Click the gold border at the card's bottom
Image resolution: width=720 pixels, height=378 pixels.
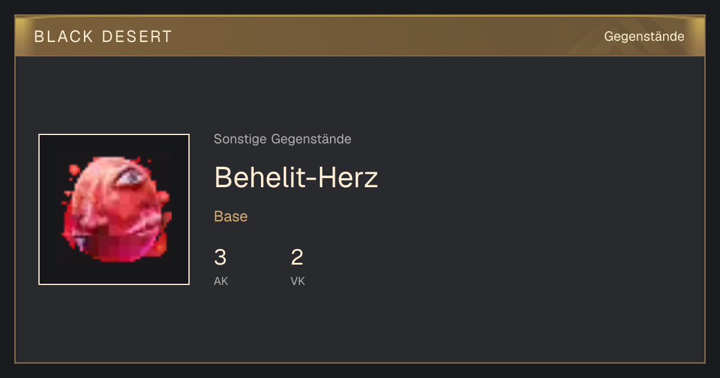pyautogui.click(x=360, y=362)
